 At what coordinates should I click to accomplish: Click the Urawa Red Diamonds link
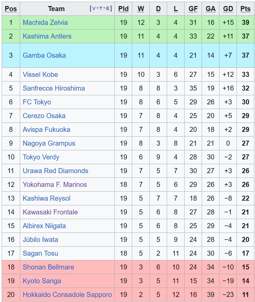click(x=55, y=171)
